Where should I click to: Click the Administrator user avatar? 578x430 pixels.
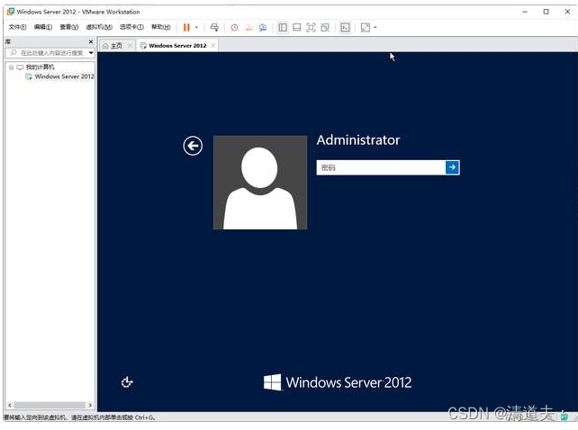pos(260,183)
